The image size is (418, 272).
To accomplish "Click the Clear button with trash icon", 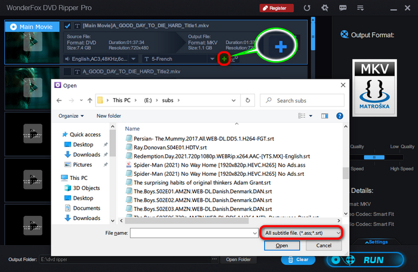I will [298, 259].
